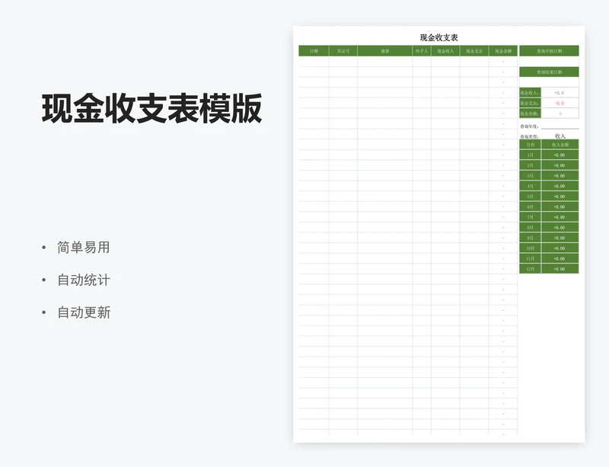Select the 2月 row label

(x=530, y=165)
